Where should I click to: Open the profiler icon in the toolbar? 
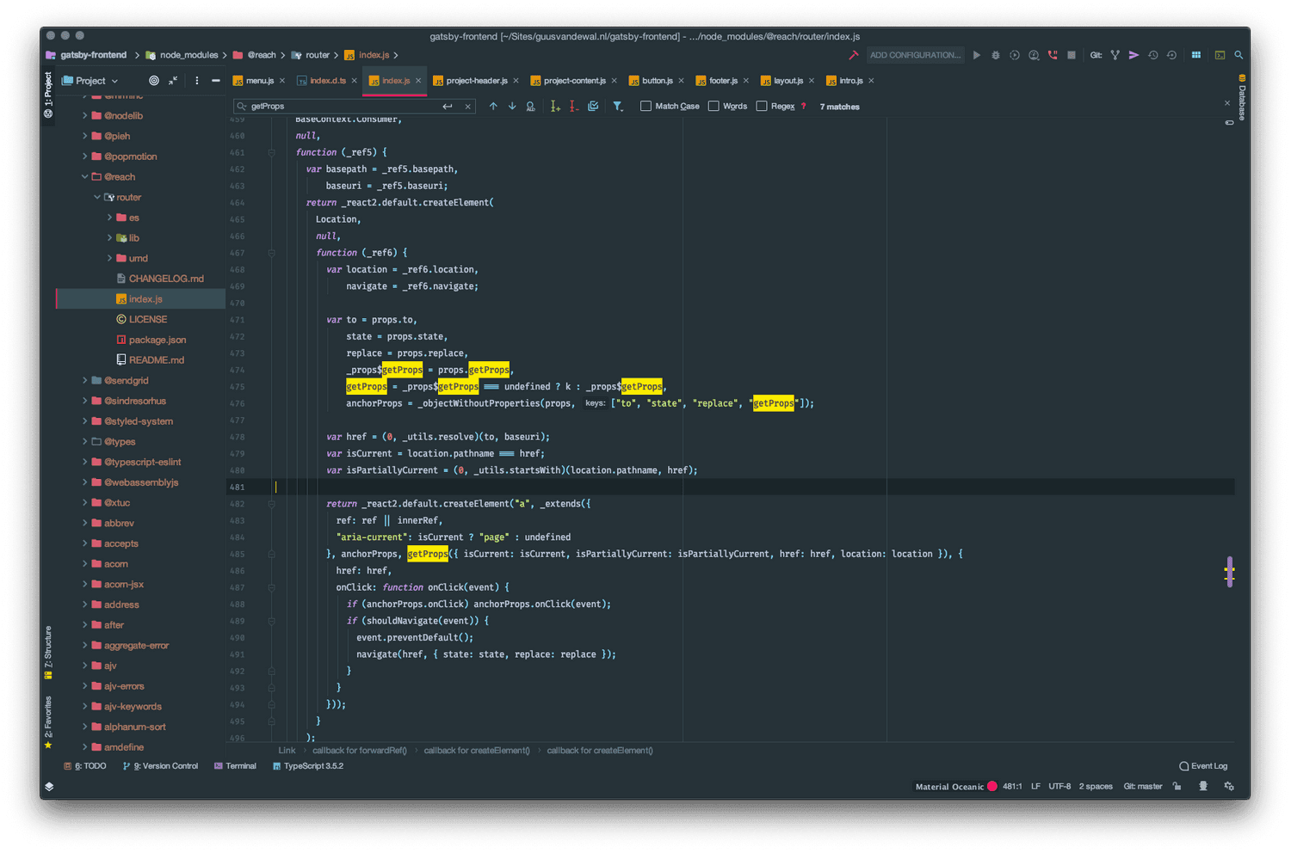click(x=1035, y=54)
